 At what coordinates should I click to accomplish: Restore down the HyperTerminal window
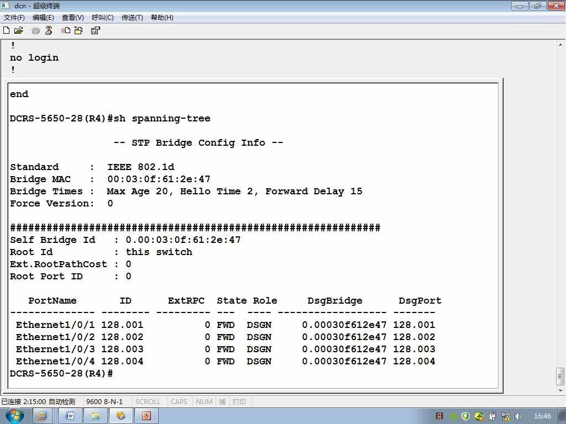[537, 6]
